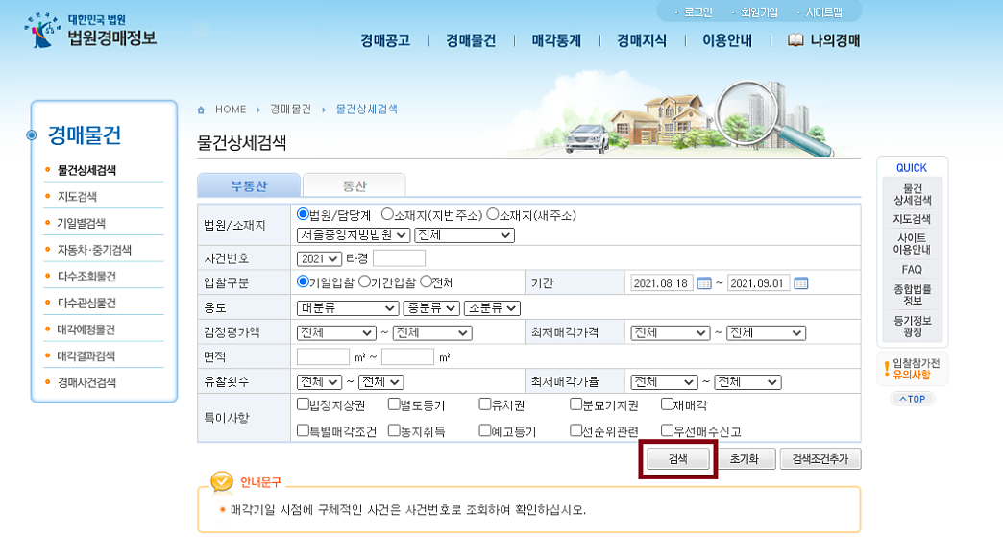
Task: Click 입찰참가전 유의사항 notice link
Action: click(912, 369)
